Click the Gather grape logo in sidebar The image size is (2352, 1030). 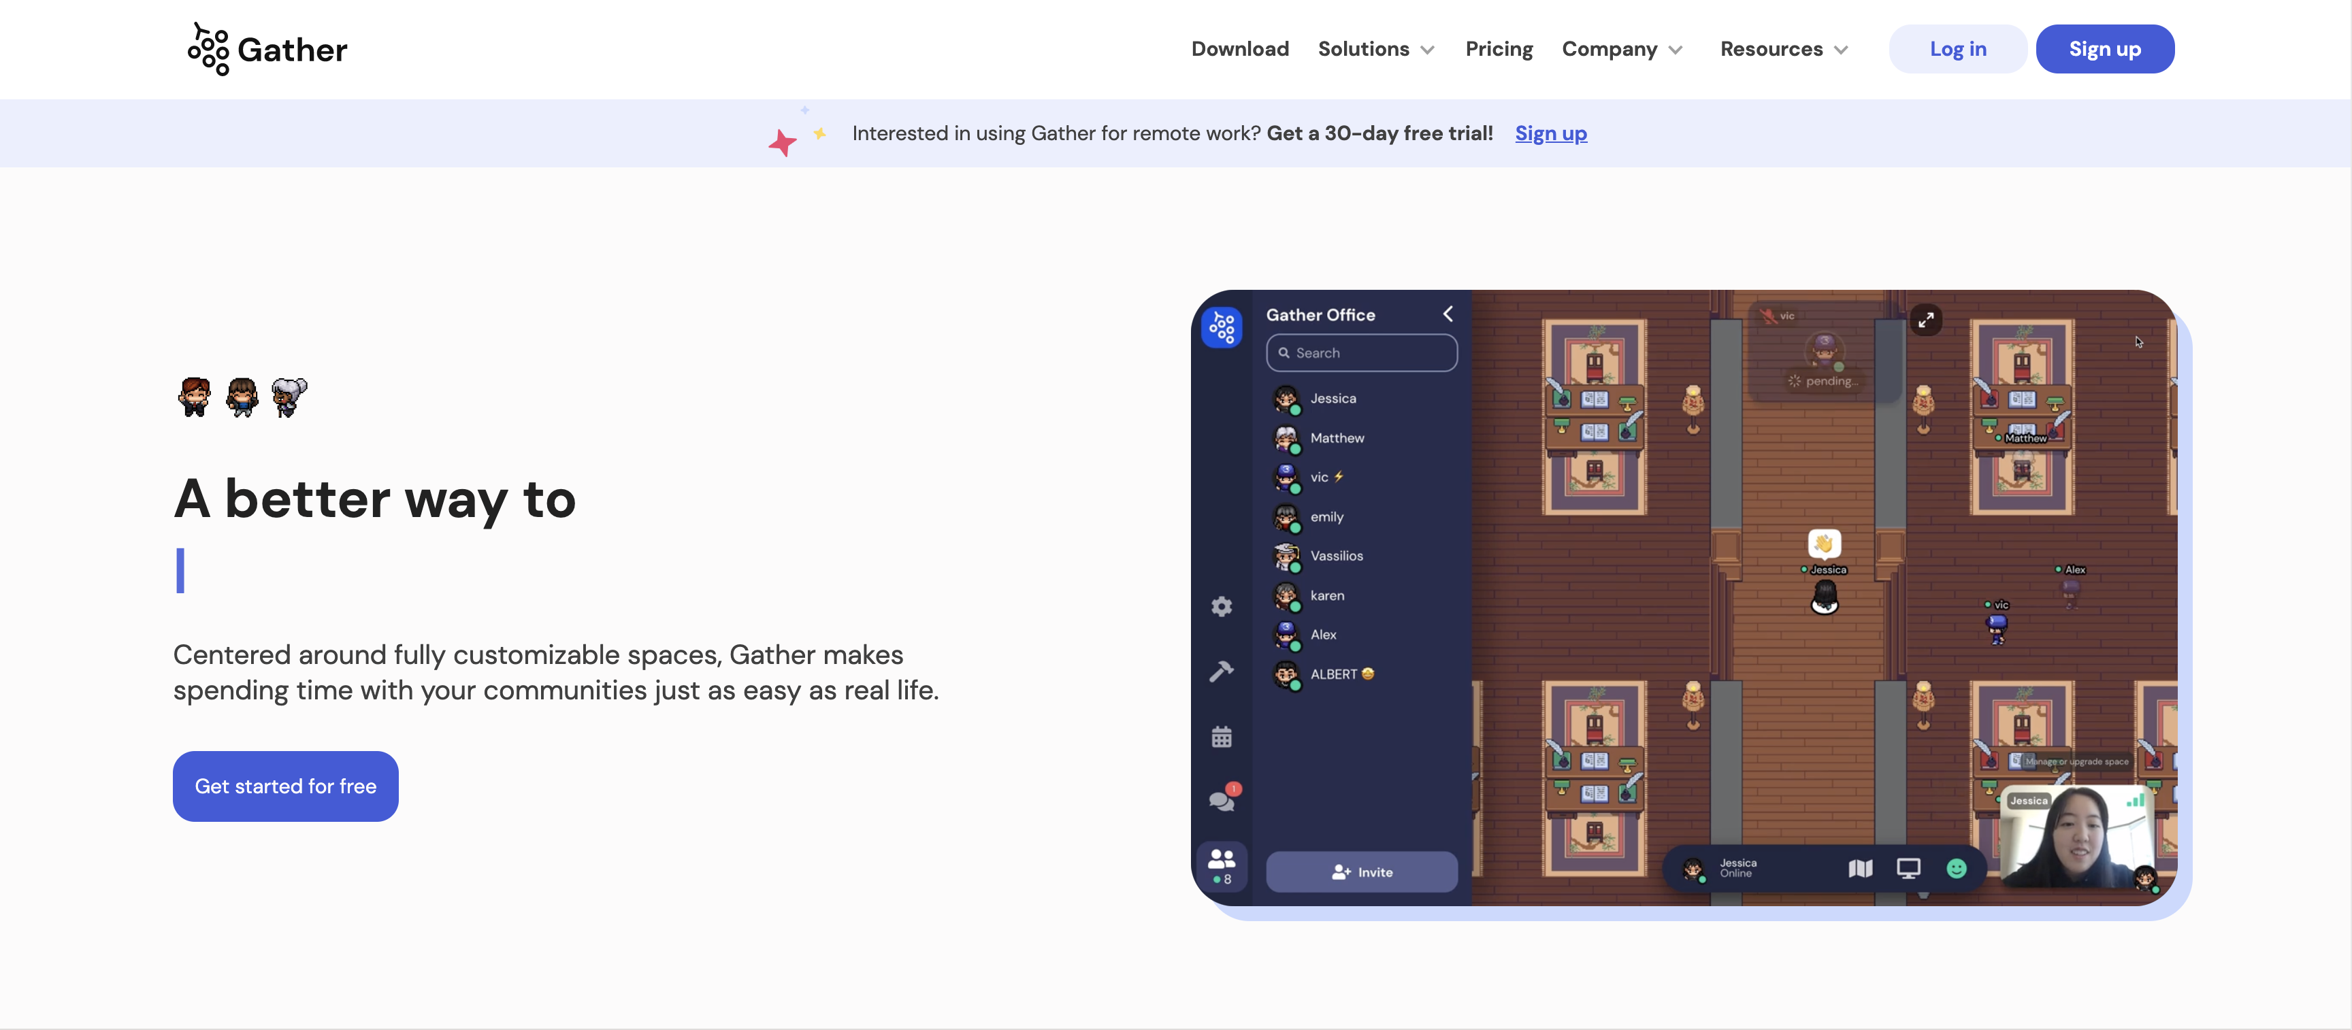[x=1221, y=327]
